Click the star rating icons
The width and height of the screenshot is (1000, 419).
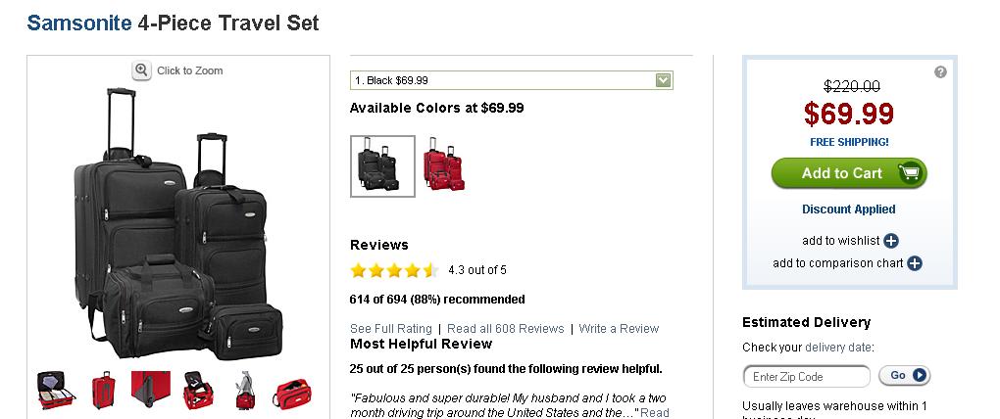pyautogui.click(x=394, y=270)
